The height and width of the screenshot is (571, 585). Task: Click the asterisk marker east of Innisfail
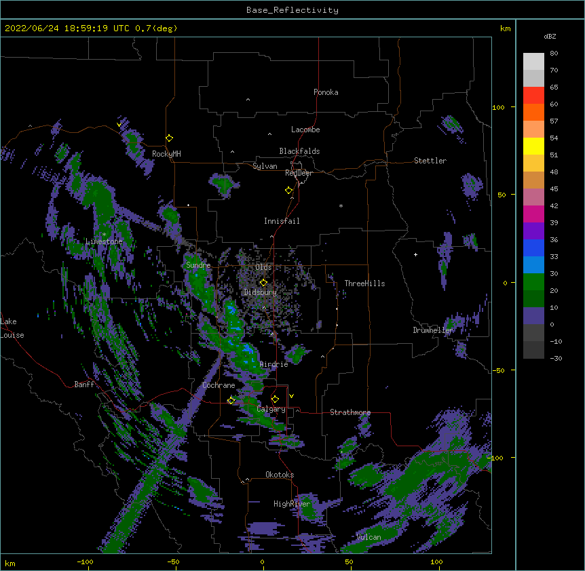(341, 205)
